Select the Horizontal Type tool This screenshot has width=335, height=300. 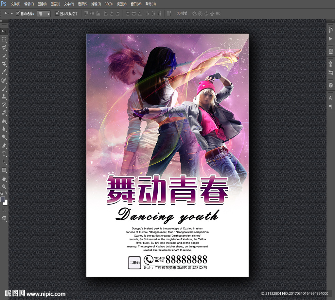(x=4, y=154)
